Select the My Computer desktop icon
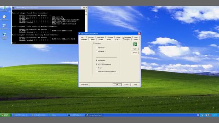The height and width of the screenshot is (123, 219). 4,27
